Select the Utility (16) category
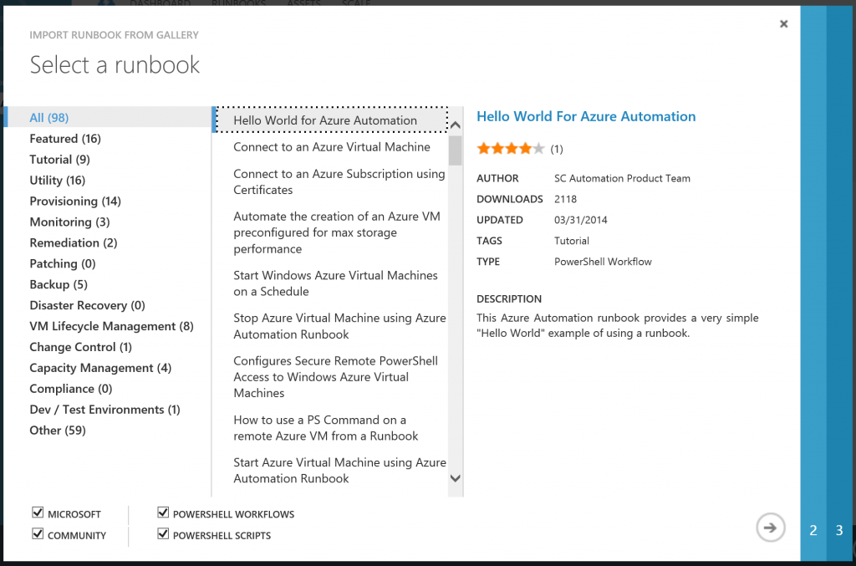Viewport: 856px width, 566px height. (58, 180)
